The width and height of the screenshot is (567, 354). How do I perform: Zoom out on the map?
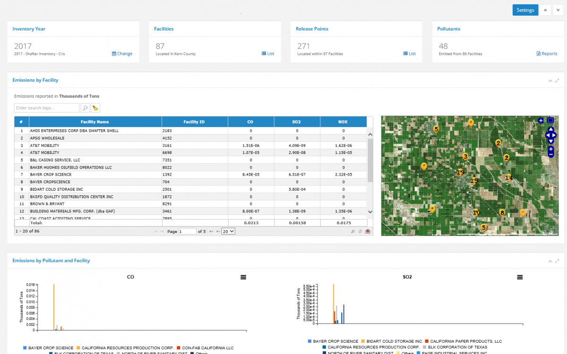550,154
